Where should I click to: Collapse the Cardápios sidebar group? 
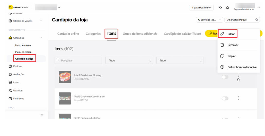(41, 38)
